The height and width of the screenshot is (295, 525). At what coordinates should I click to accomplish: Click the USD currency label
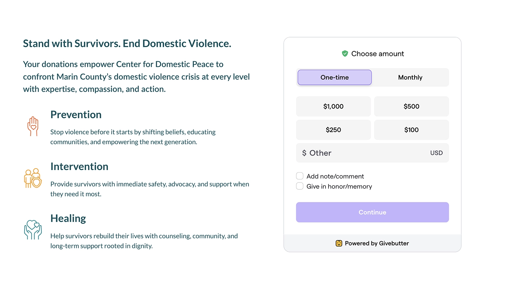pyautogui.click(x=436, y=153)
